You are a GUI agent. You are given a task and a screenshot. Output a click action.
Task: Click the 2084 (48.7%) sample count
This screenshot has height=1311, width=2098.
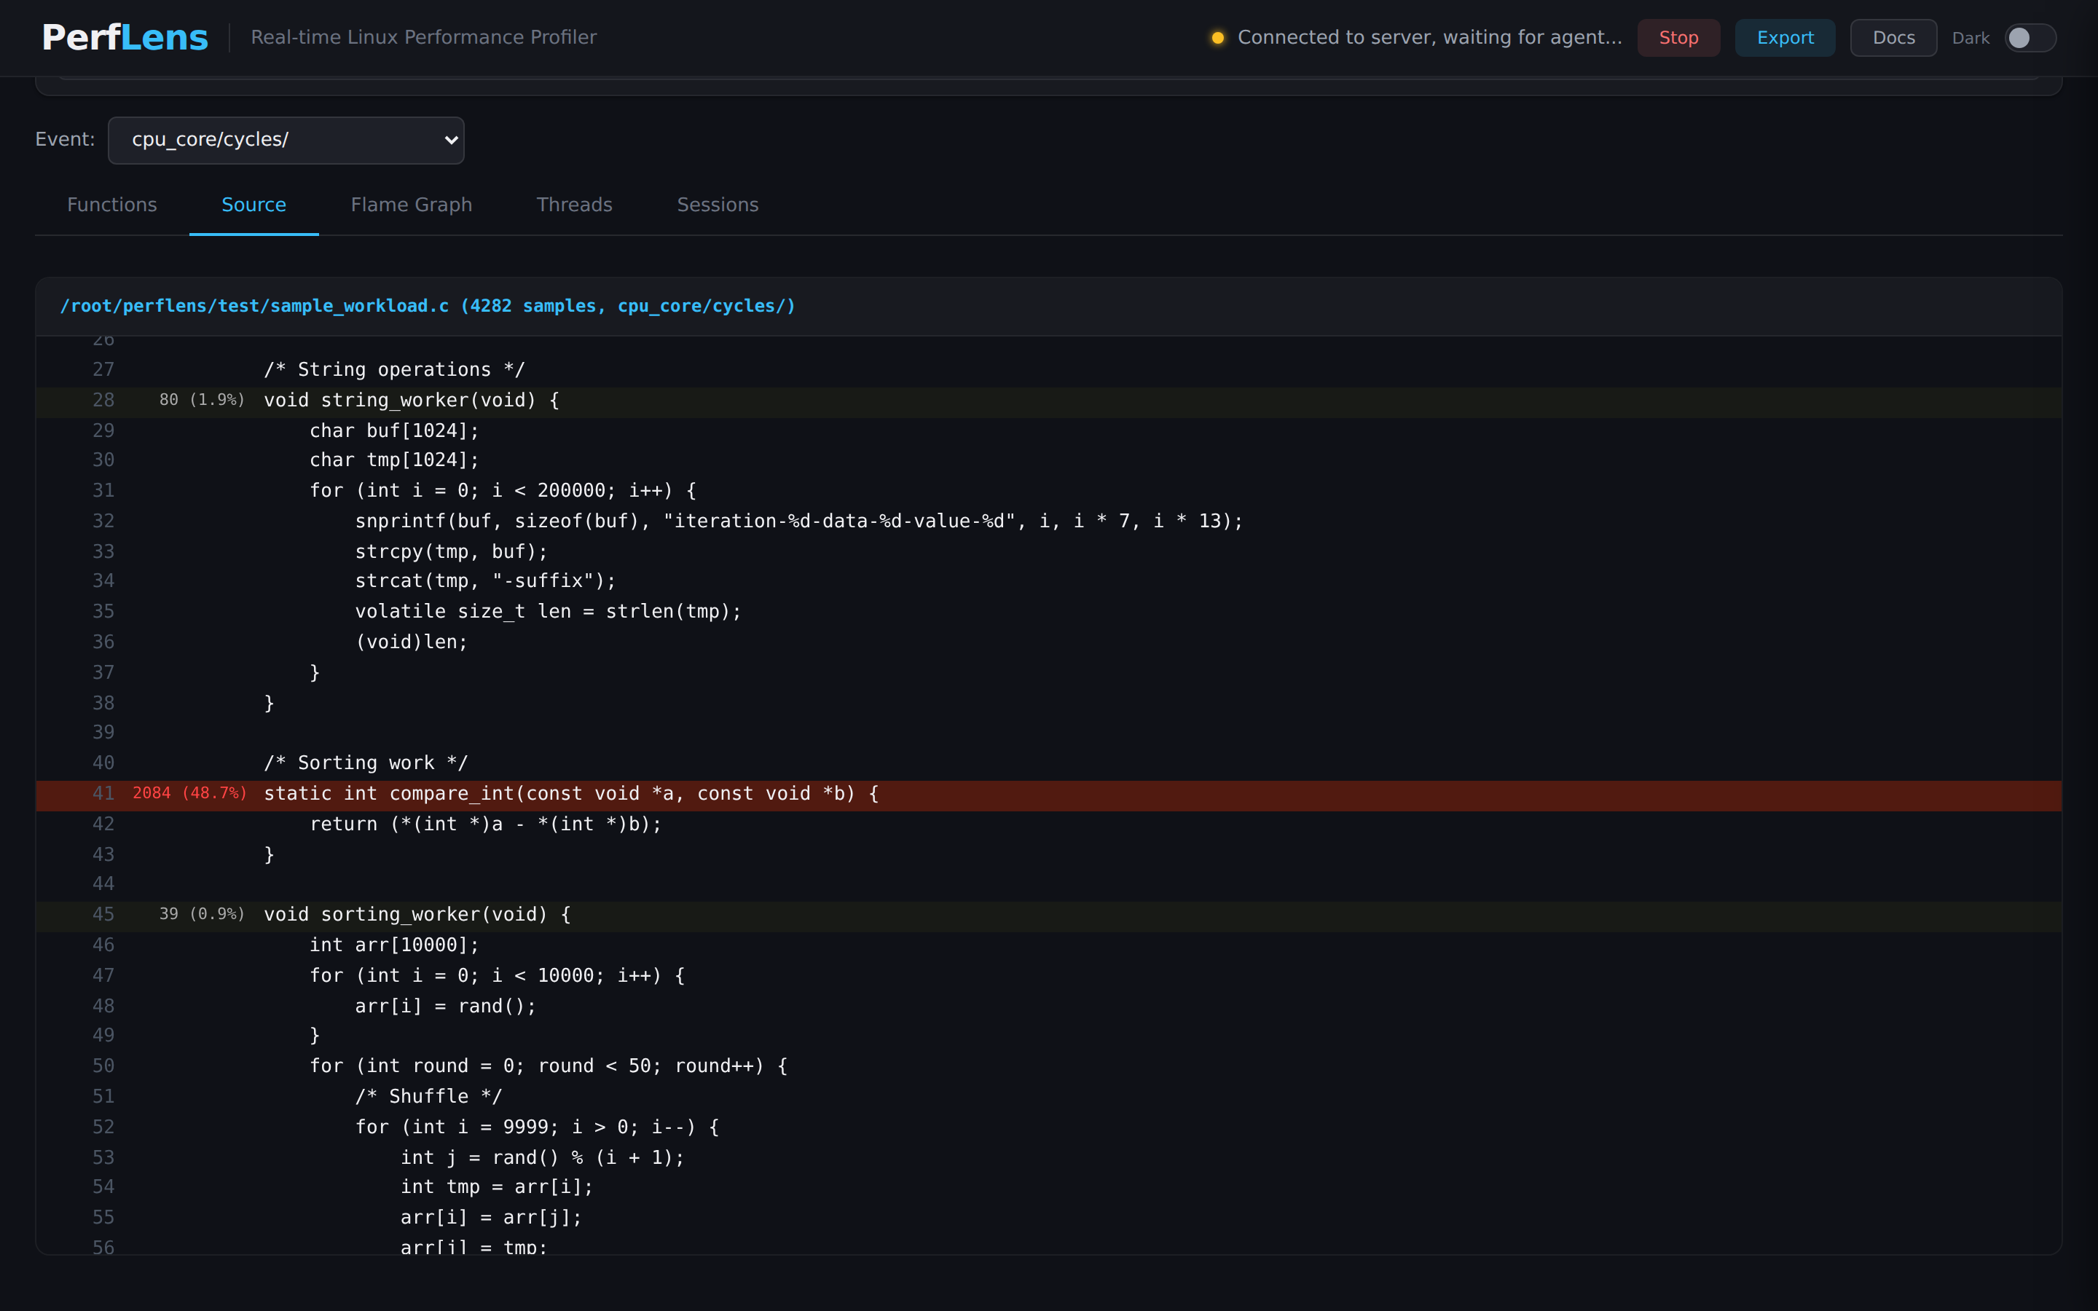pyautogui.click(x=189, y=793)
